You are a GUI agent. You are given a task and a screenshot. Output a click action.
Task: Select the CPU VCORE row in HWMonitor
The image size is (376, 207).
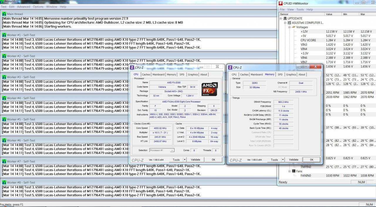(327, 40)
